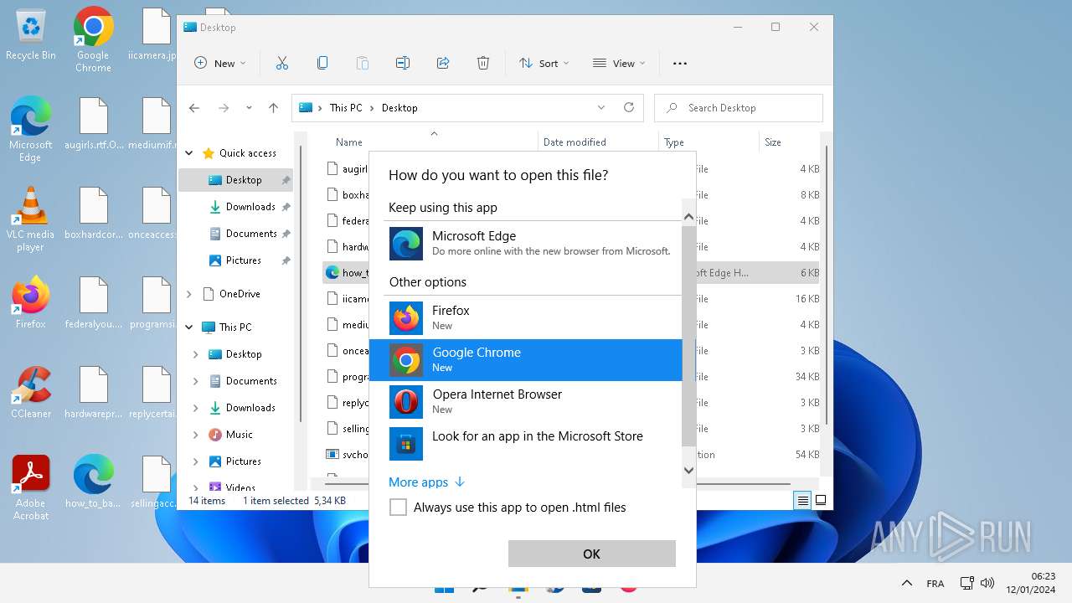Click the Up directory arrow
This screenshot has width=1072, height=603.
273,108
